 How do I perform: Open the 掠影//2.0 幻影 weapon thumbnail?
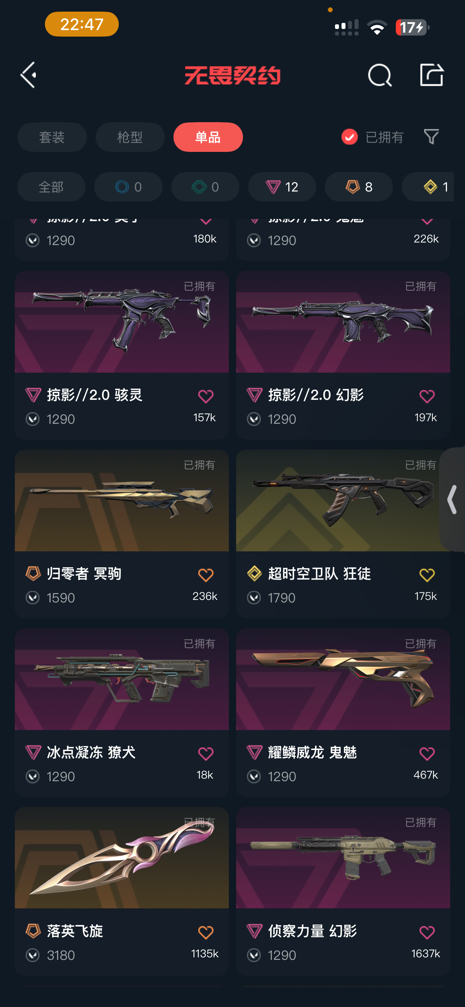click(343, 322)
